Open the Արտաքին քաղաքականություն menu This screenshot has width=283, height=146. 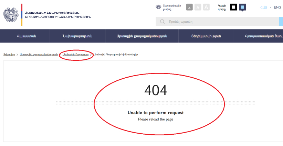(x=141, y=36)
